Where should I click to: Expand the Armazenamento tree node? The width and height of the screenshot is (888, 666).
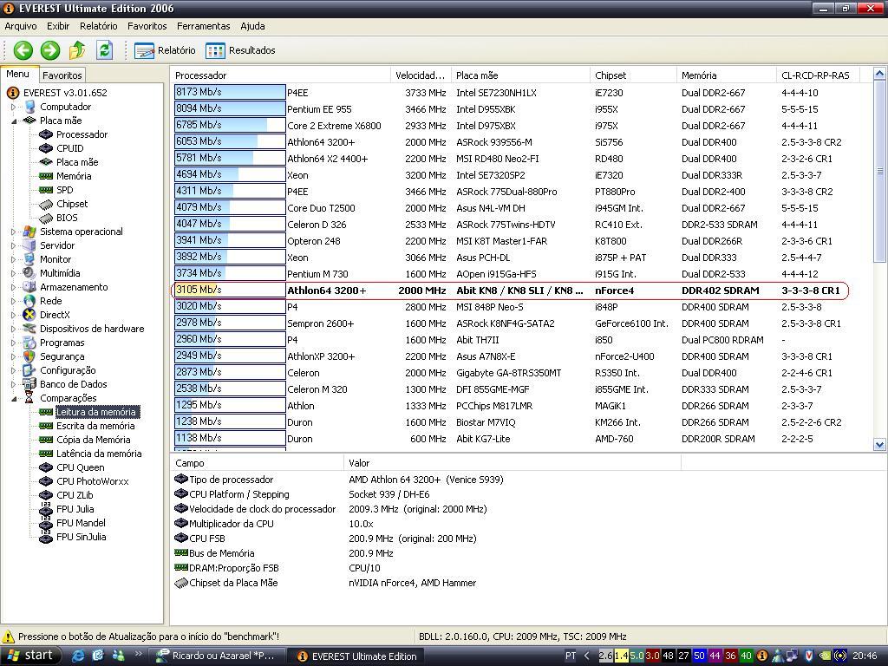click(x=14, y=287)
